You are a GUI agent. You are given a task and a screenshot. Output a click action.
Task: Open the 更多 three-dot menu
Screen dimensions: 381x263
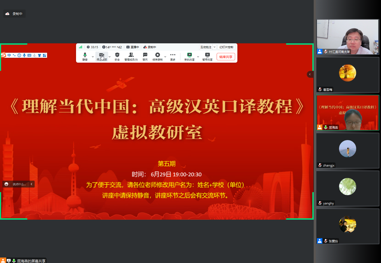(173, 56)
